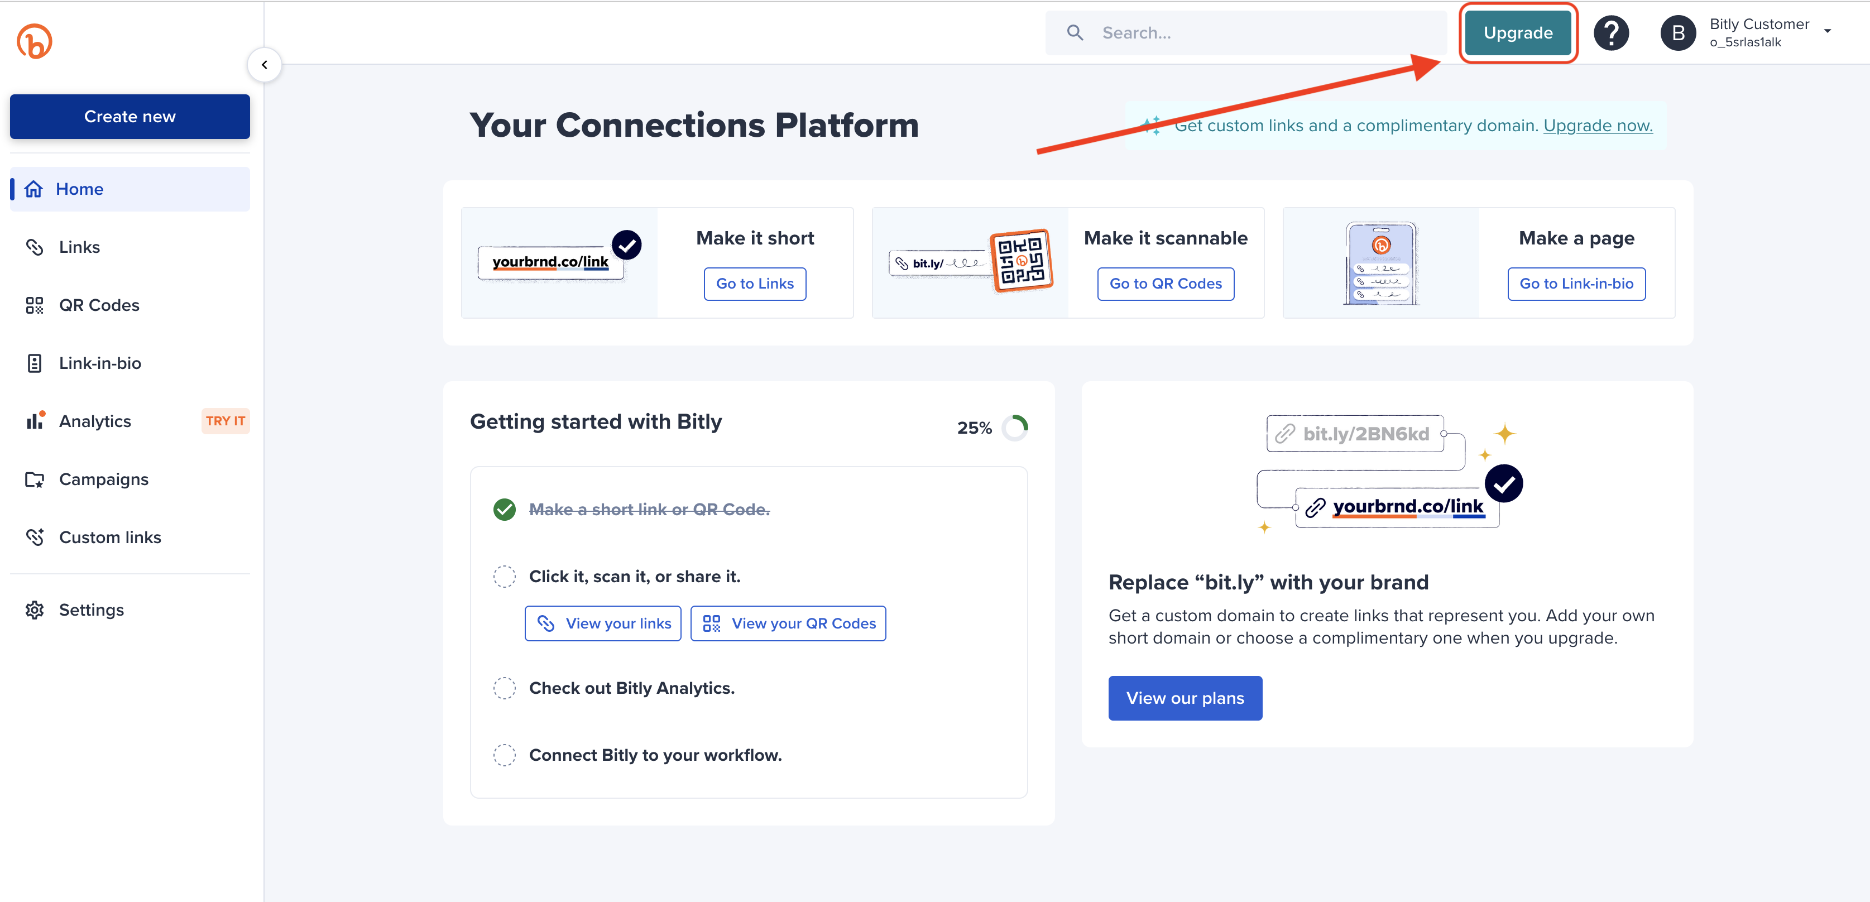Click the 'Create new' button

[x=130, y=116]
